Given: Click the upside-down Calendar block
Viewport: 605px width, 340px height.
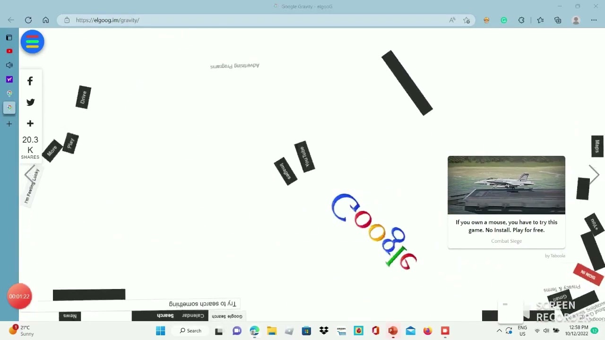Looking at the screenshot, I should tap(193, 316).
